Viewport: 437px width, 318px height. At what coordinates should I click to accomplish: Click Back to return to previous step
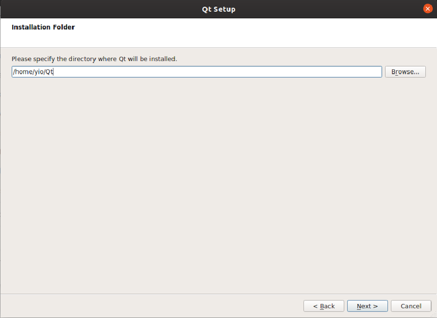[323, 306]
